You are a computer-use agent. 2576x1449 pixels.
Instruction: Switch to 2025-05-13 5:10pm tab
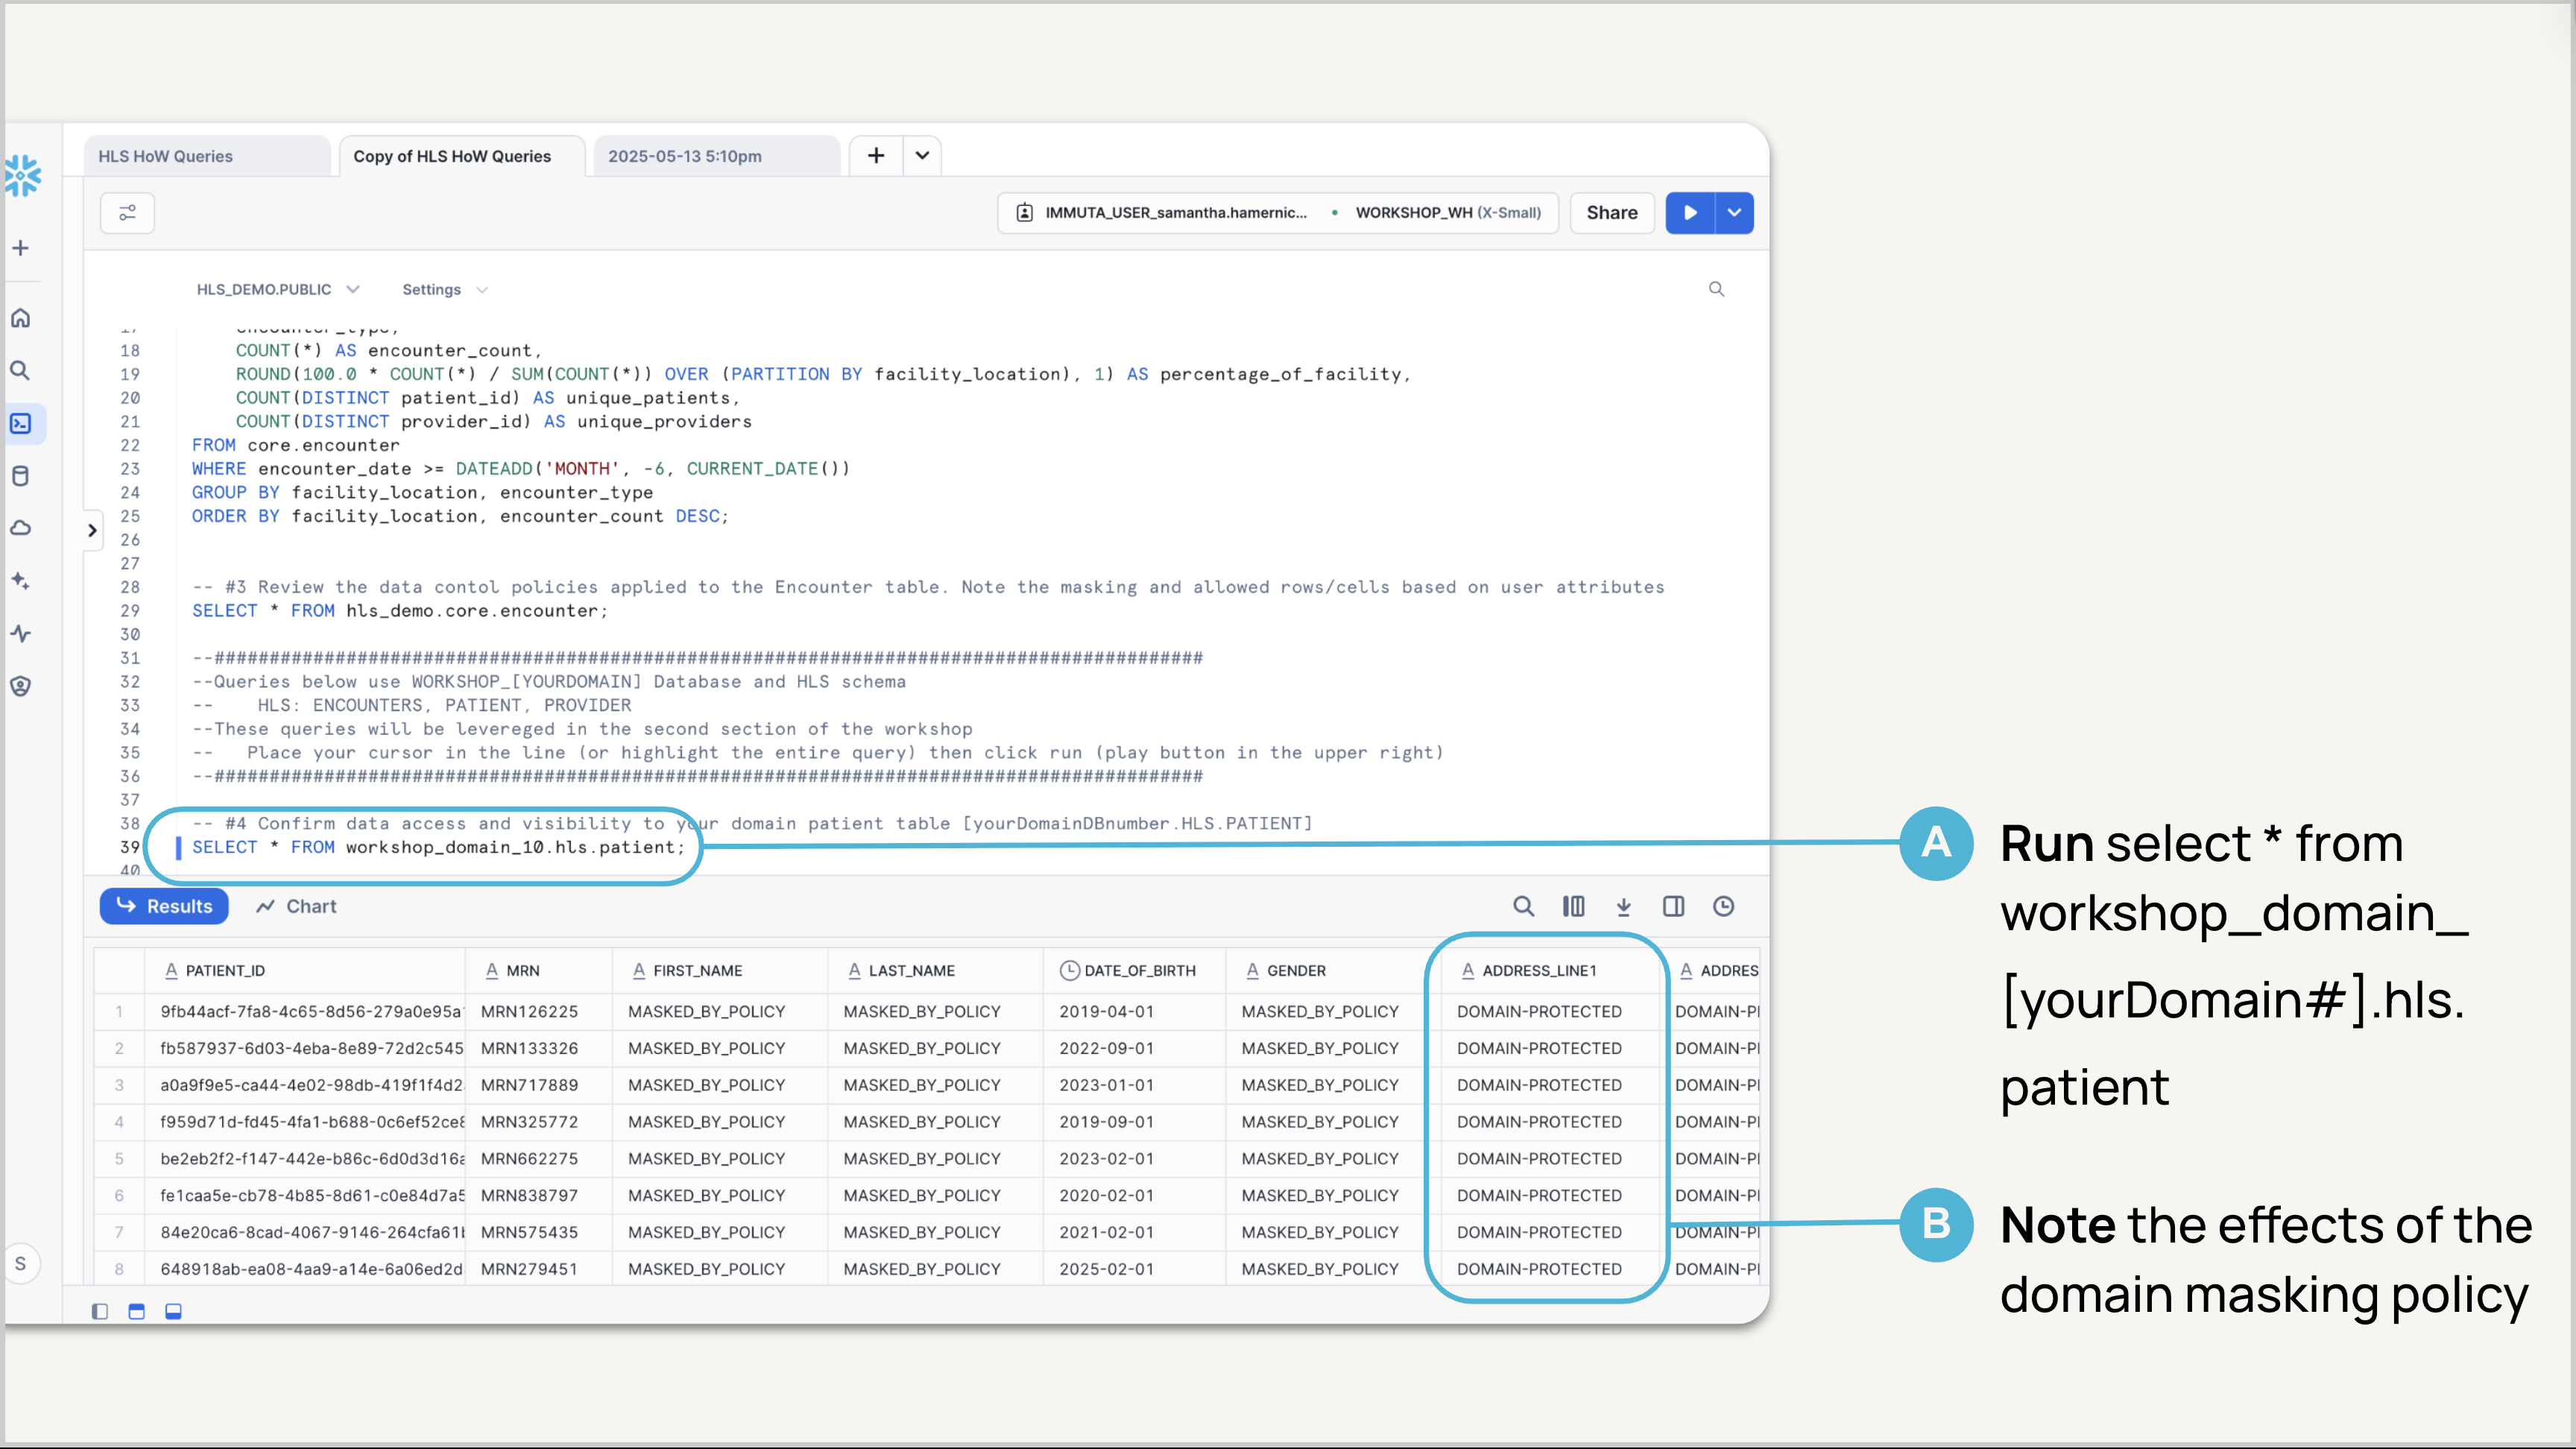tap(685, 156)
